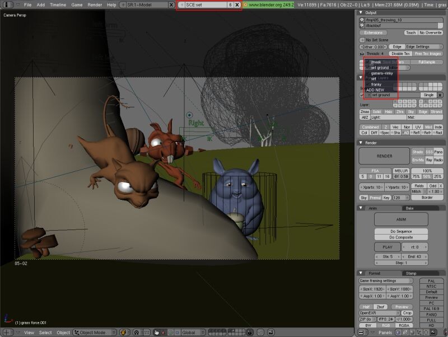Open the File menu
The height and width of the screenshot is (337, 448).
click(x=27, y=5)
